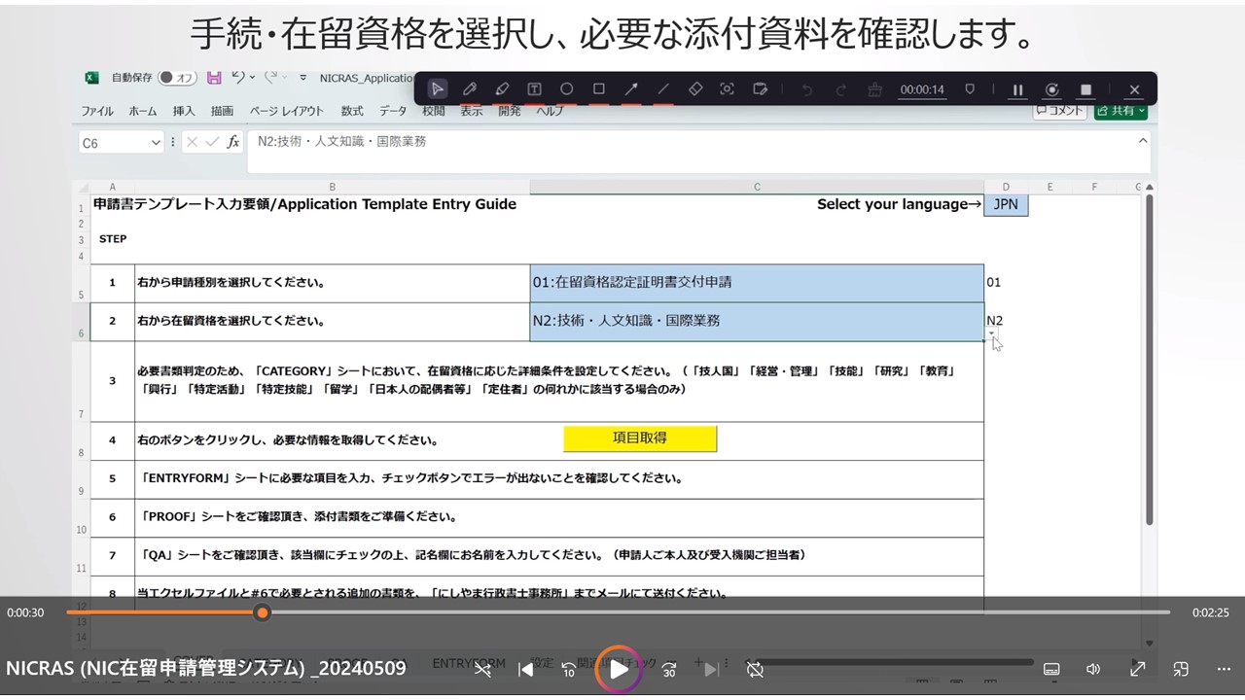
Task: Click the 共有 share button
Action: 1120,111
